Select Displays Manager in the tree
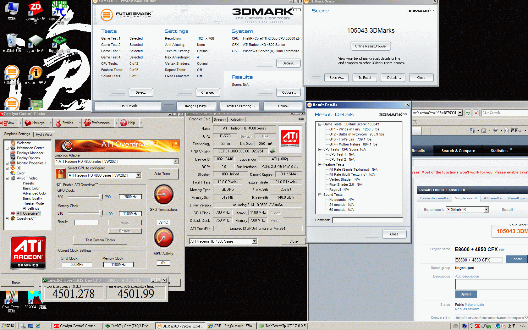Image resolution: width=528 pixels, height=330 pixels. tap(30, 153)
